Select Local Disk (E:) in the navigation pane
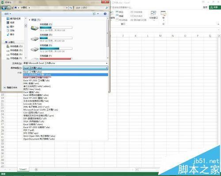 15,54
